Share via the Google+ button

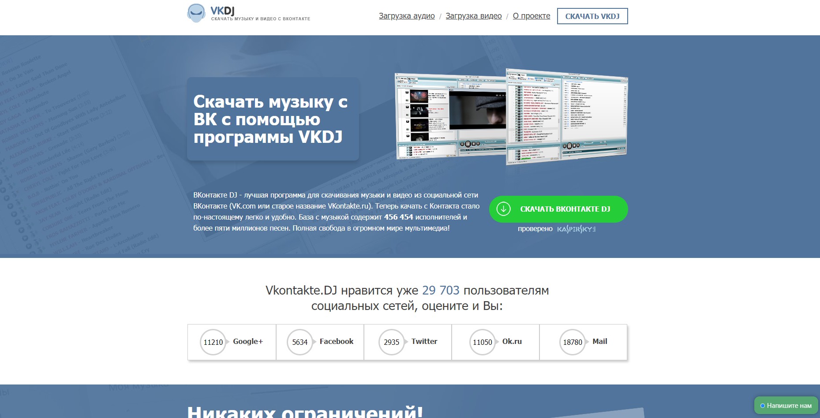click(248, 341)
